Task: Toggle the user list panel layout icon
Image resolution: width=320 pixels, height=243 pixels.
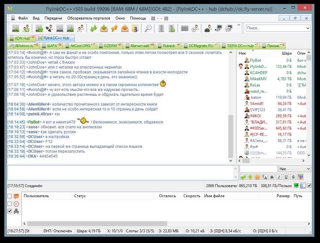Action: click(x=303, y=185)
